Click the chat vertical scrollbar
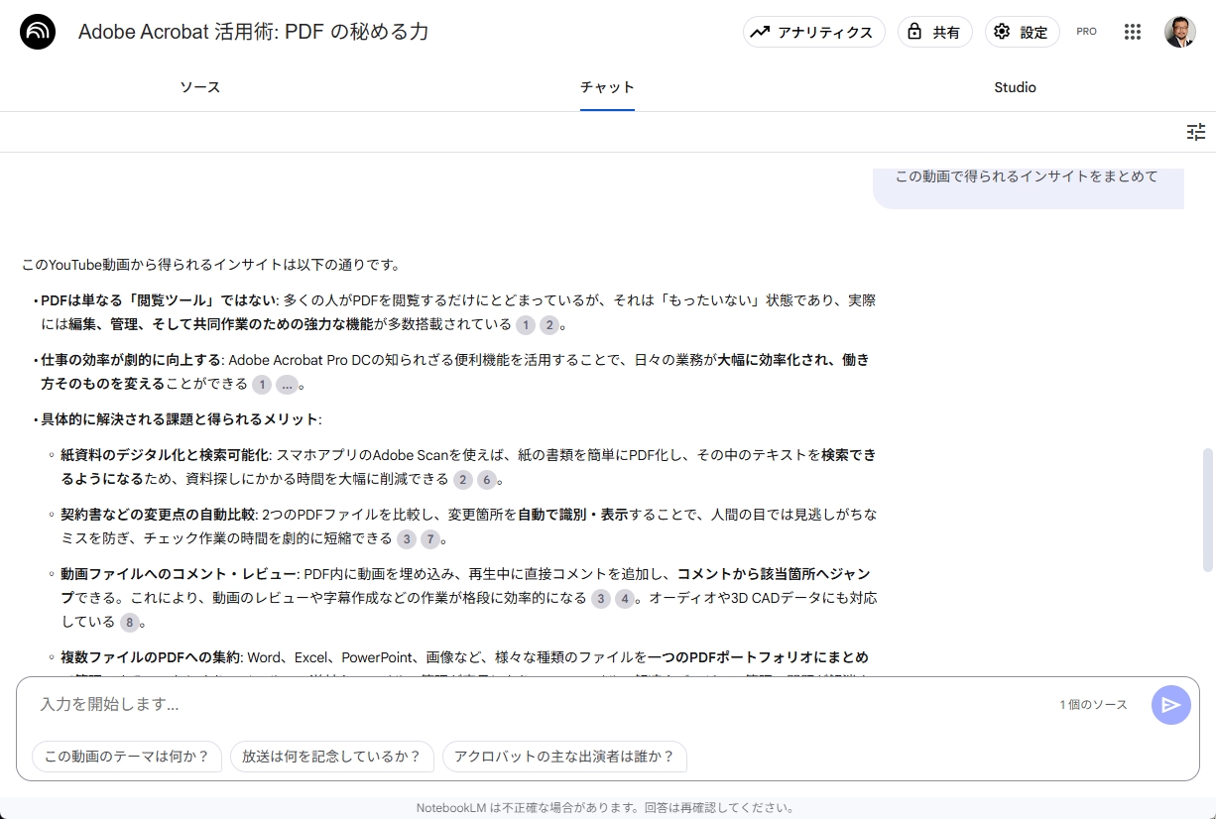This screenshot has width=1216, height=819. [x=1207, y=510]
